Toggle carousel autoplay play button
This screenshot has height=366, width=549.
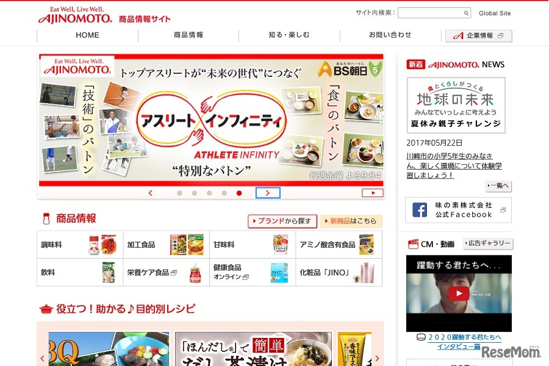[373, 193]
